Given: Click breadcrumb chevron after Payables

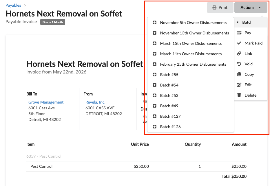Looking at the screenshot, I should click(x=25, y=5).
